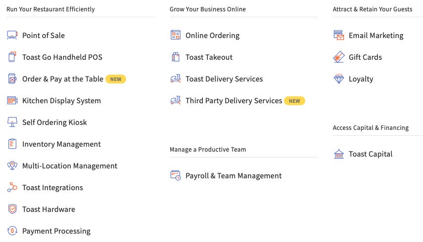
Task: Select Toast Delivery Services
Action: pyautogui.click(x=224, y=79)
